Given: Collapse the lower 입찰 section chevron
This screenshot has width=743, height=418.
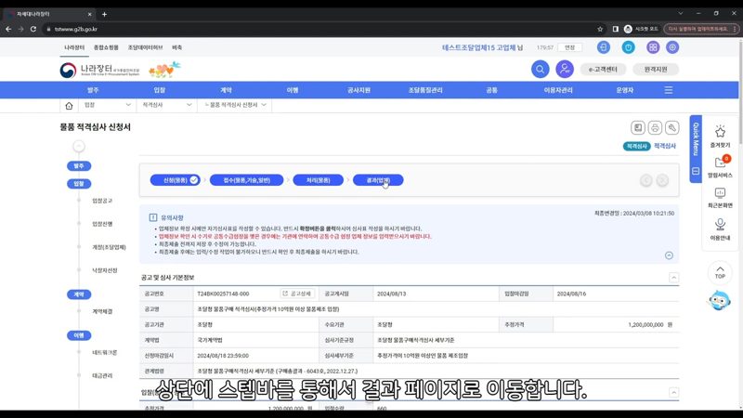Looking at the screenshot, I should (x=673, y=392).
